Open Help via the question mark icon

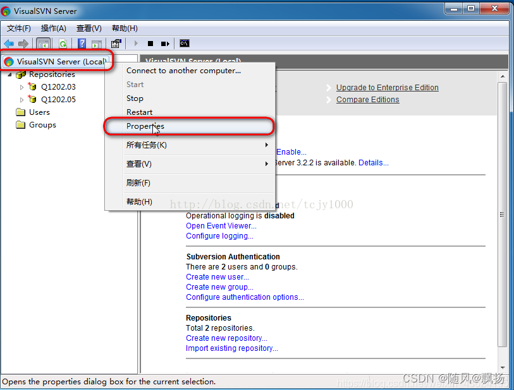[82, 44]
